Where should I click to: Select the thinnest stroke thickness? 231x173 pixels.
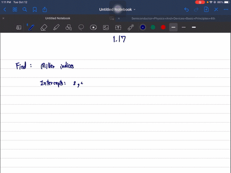[x=184, y=27]
